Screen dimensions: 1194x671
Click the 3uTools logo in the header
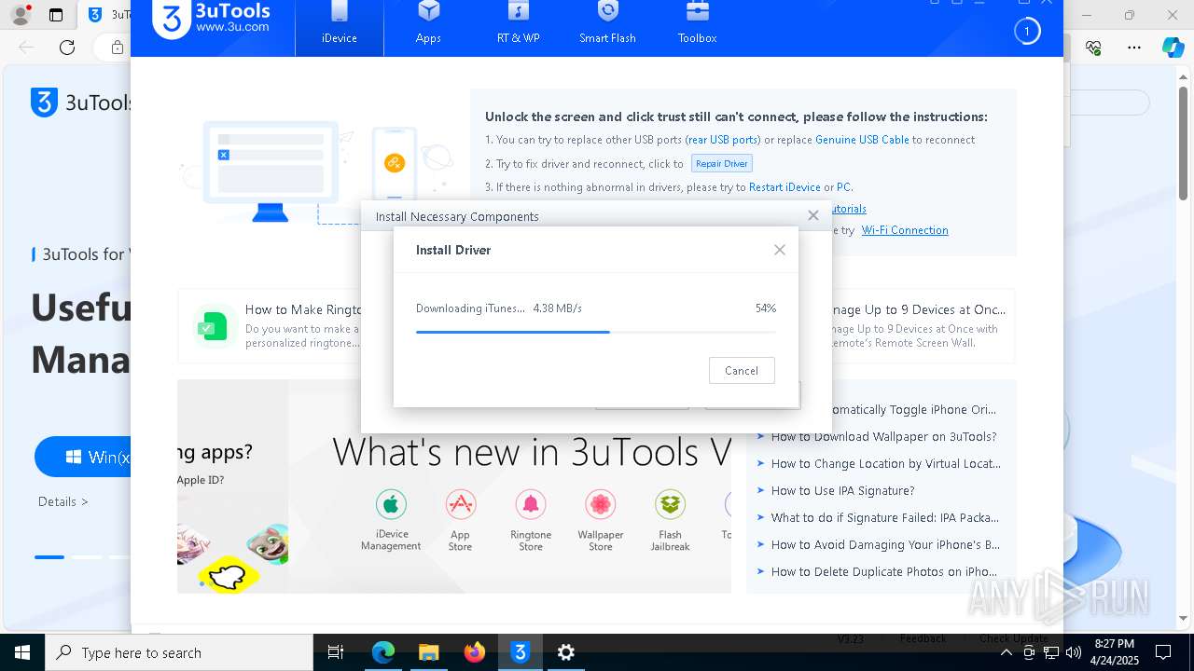tap(212, 19)
